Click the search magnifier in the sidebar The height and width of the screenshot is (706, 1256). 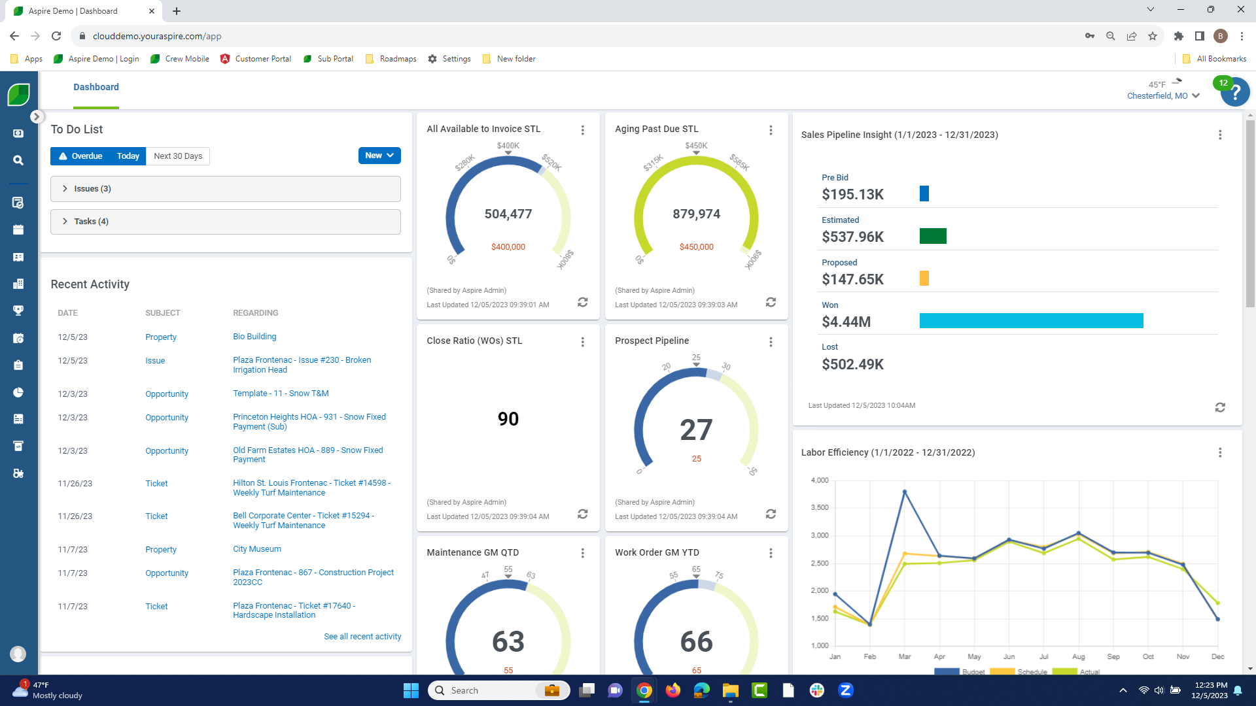[18, 160]
